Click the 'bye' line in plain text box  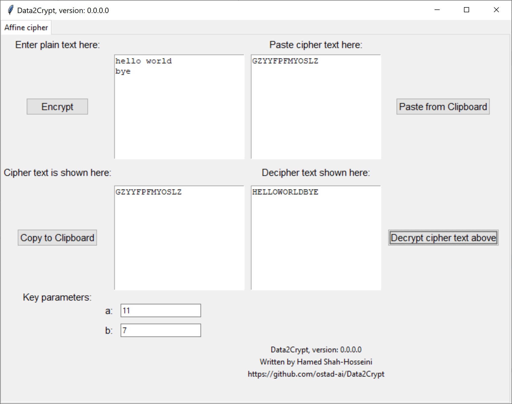click(x=123, y=71)
